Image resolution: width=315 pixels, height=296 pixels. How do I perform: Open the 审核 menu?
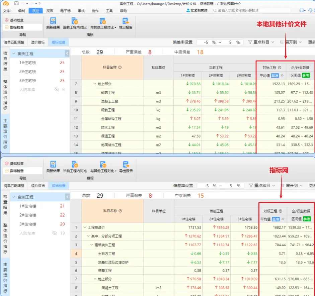pyautogui.click(x=81, y=11)
